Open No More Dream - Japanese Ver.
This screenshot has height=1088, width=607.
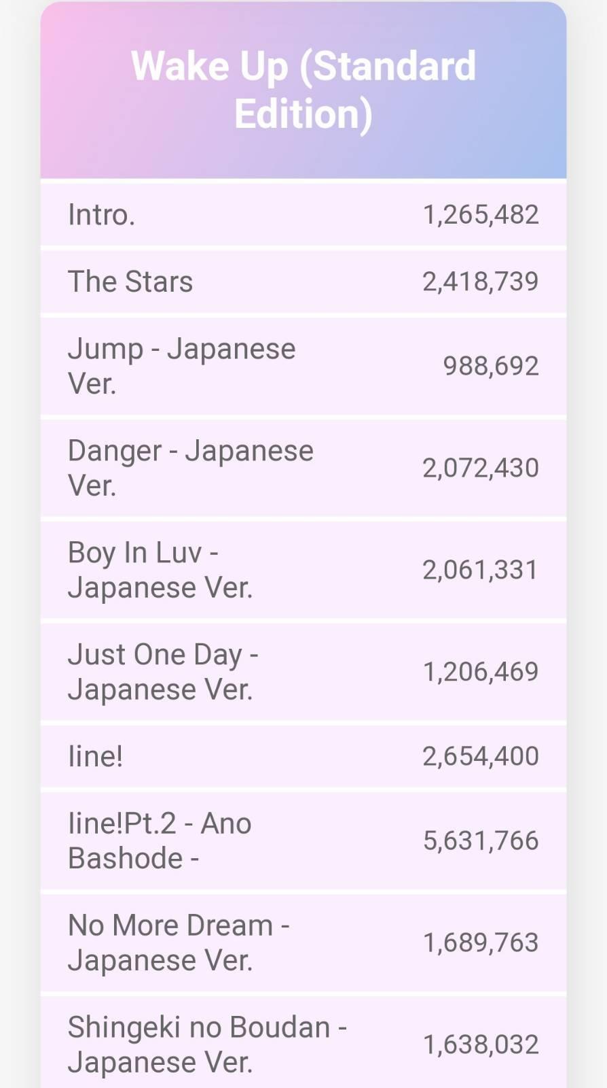[x=178, y=942]
